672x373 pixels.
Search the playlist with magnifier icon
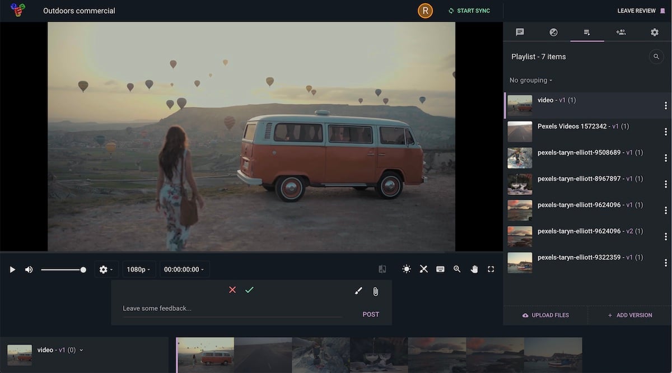(x=656, y=57)
